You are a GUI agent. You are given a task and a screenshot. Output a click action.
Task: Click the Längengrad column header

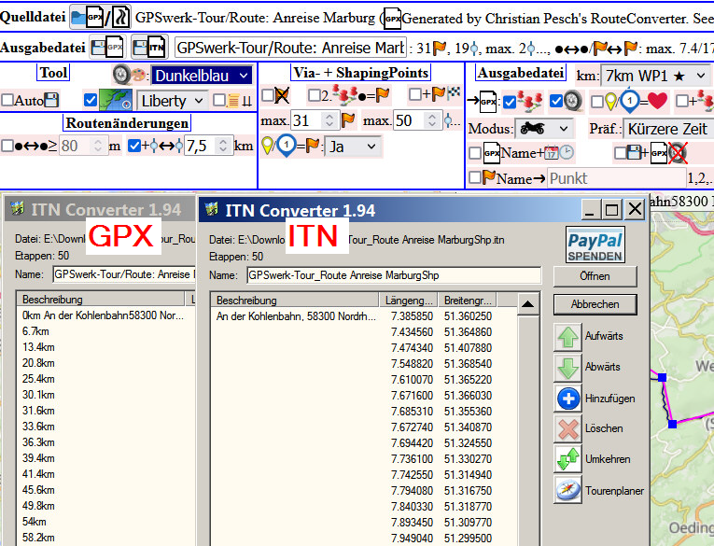(x=410, y=300)
